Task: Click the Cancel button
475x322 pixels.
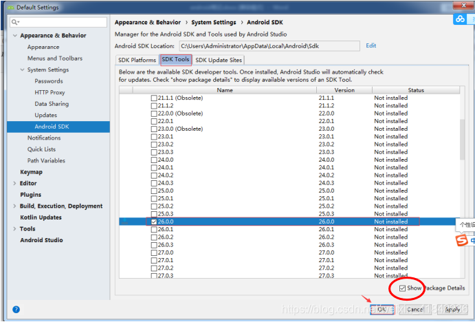Action: (415, 309)
